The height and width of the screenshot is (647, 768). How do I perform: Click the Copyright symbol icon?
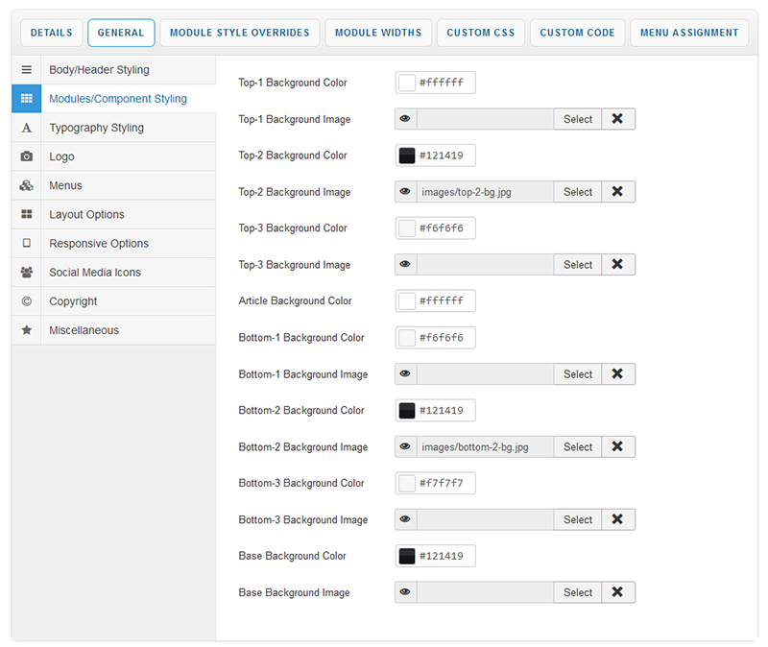pyautogui.click(x=27, y=301)
